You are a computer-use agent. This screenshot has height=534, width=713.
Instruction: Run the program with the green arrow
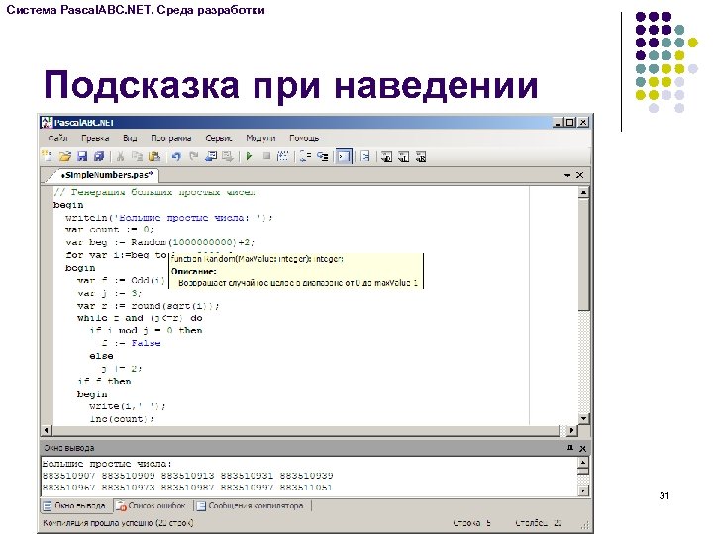coord(249,156)
